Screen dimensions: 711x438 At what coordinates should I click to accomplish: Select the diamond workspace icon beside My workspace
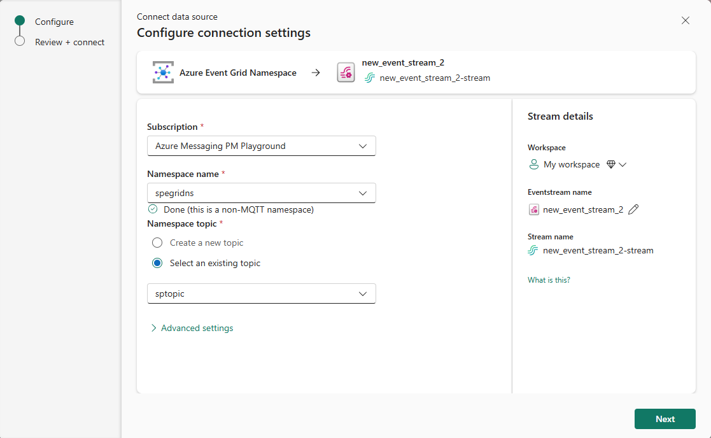tap(610, 164)
